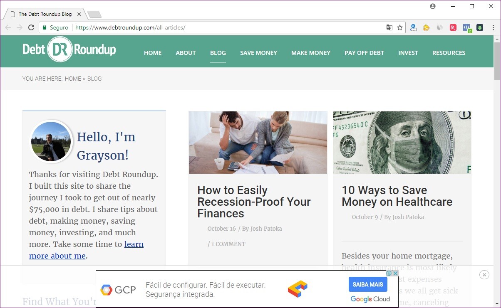Click the vertical page scrollbar thumb

[x=497, y=61]
